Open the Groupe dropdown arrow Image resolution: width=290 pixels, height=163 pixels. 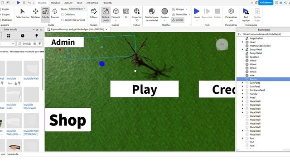click(x=186, y=9)
